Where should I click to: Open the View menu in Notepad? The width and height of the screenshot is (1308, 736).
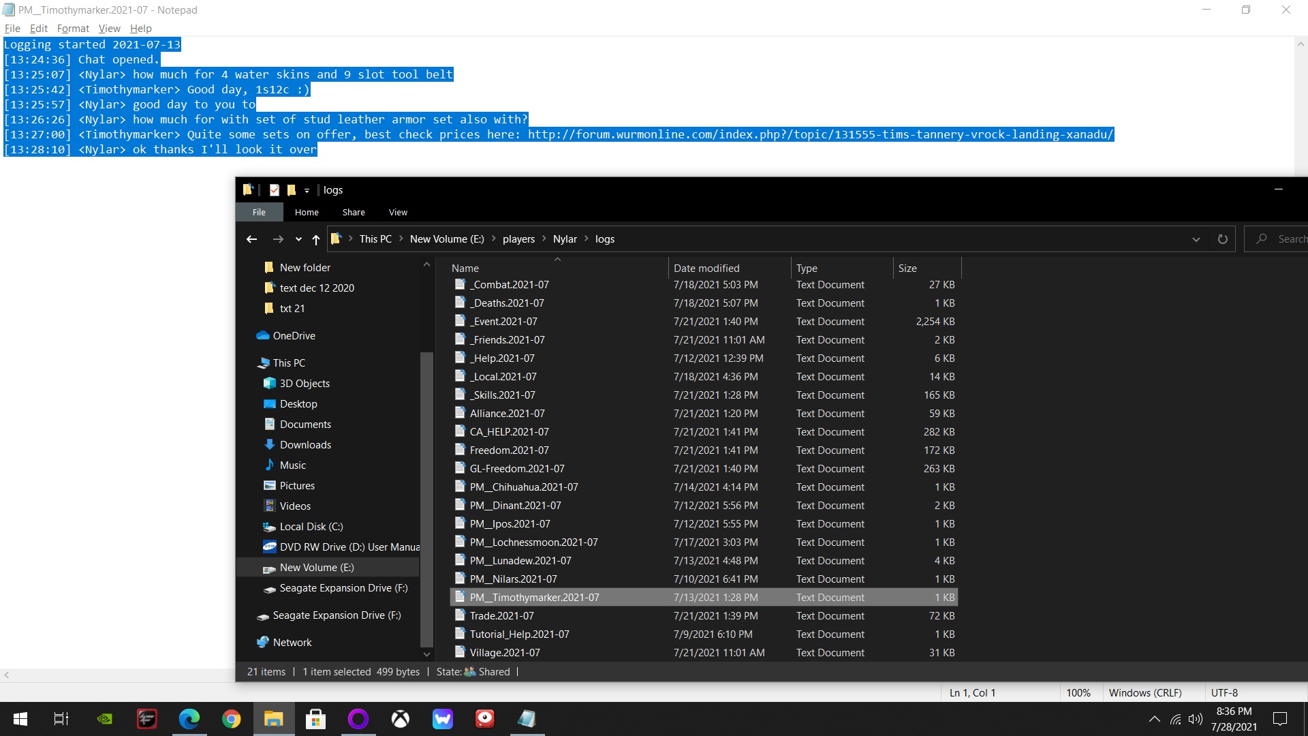click(108, 28)
